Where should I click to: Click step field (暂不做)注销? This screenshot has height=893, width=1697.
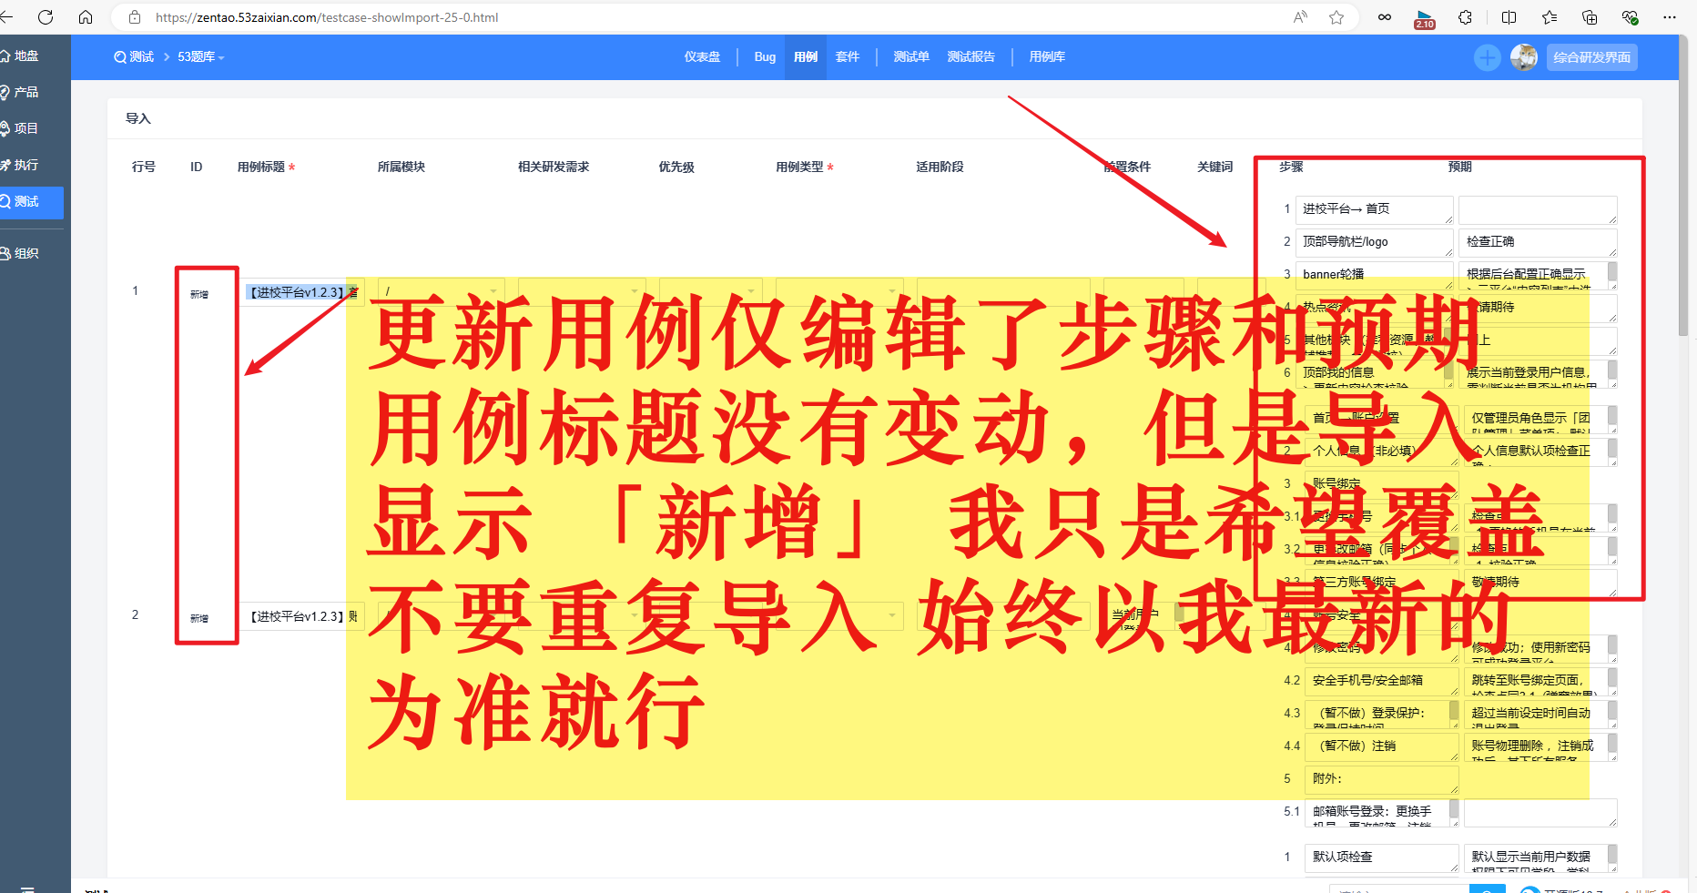[x=1382, y=746]
